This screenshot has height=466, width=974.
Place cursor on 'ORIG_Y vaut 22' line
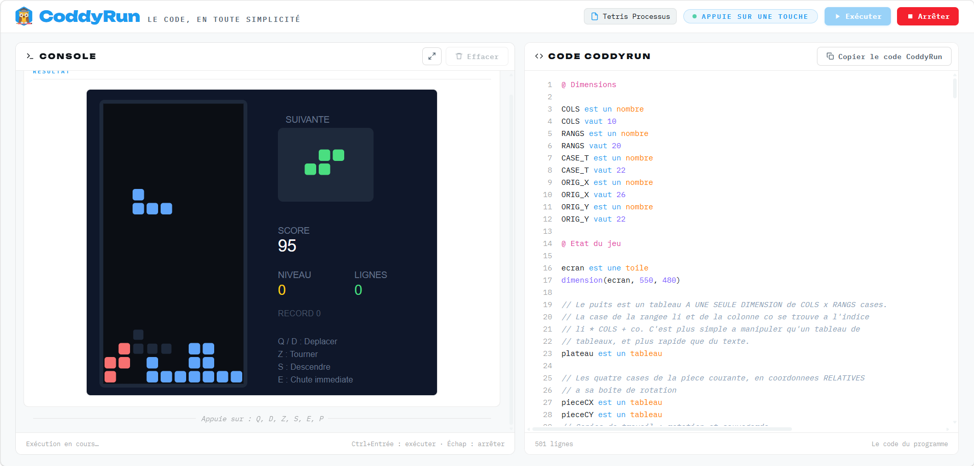coord(593,219)
